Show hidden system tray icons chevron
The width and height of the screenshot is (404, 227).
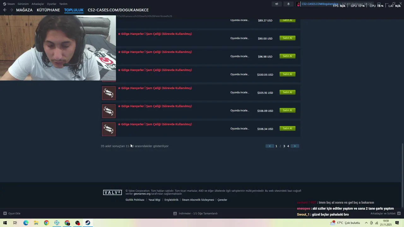point(366,223)
